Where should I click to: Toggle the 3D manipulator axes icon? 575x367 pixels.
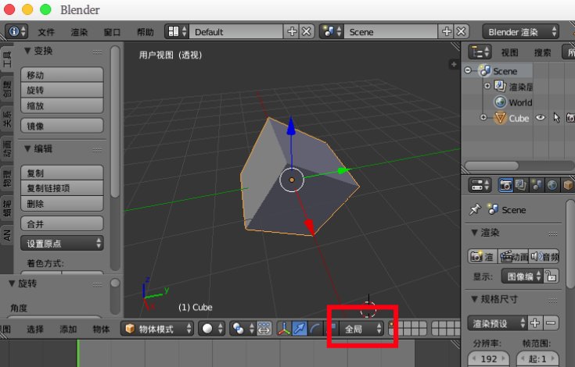click(285, 329)
